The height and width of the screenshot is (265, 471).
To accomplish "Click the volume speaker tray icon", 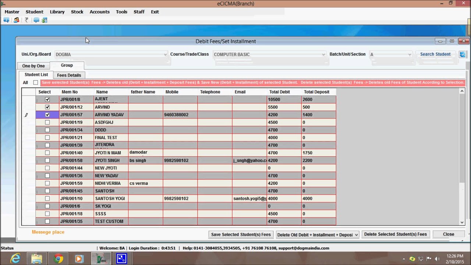I will pyautogui.click(x=437, y=259).
